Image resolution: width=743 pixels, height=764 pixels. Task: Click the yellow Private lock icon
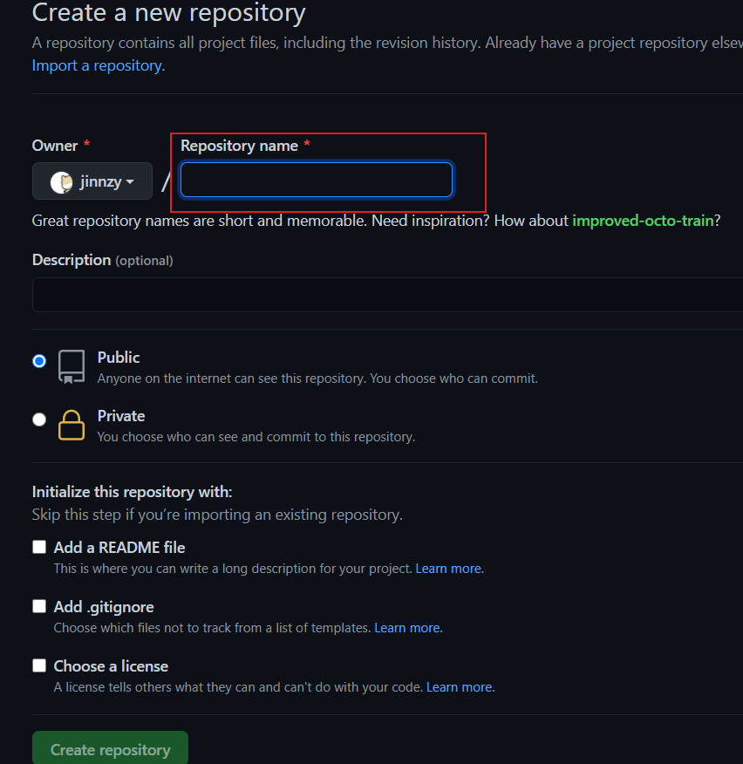click(72, 425)
